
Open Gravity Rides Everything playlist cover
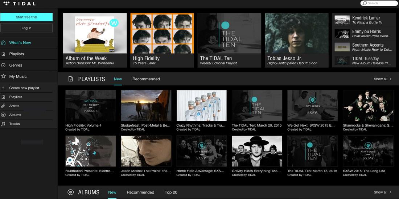click(x=257, y=151)
